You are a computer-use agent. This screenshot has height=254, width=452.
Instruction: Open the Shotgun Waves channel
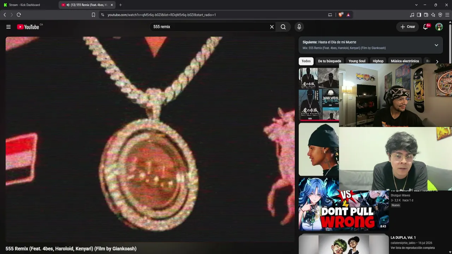(x=400, y=195)
